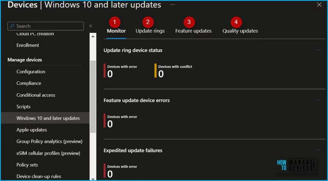Open the Quality updates tab
Viewport: 328px width, 181px height.
[x=240, y=31]
